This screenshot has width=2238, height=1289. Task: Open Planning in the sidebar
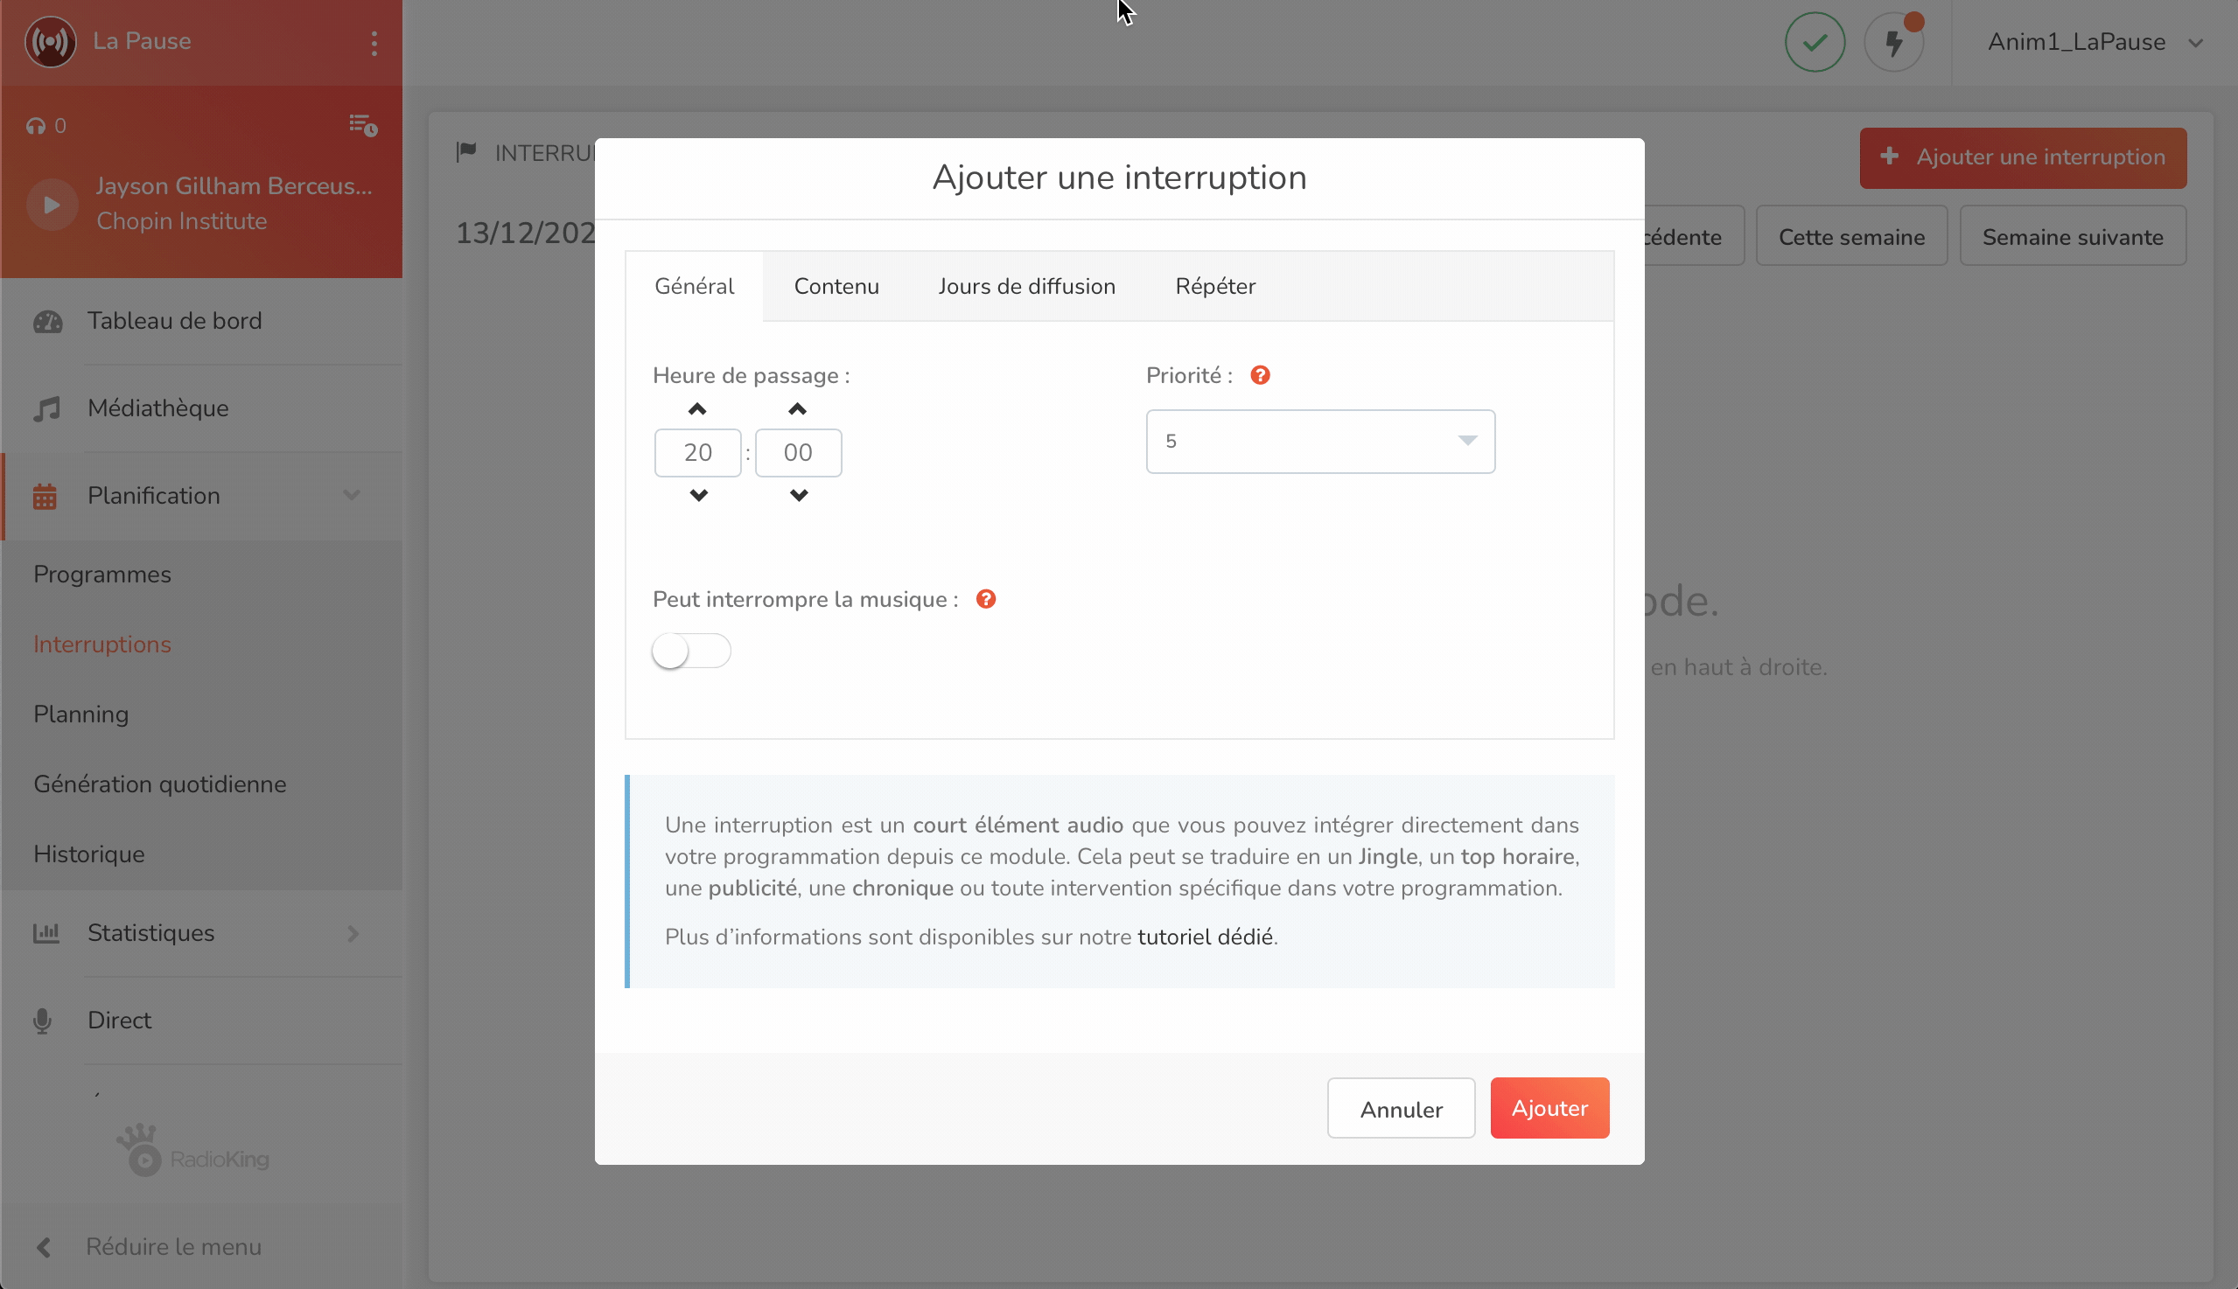80,714
